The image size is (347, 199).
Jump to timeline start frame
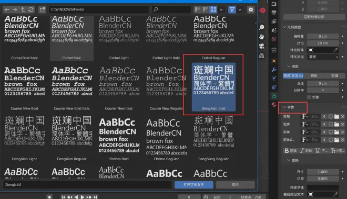[x=63, y=197]
